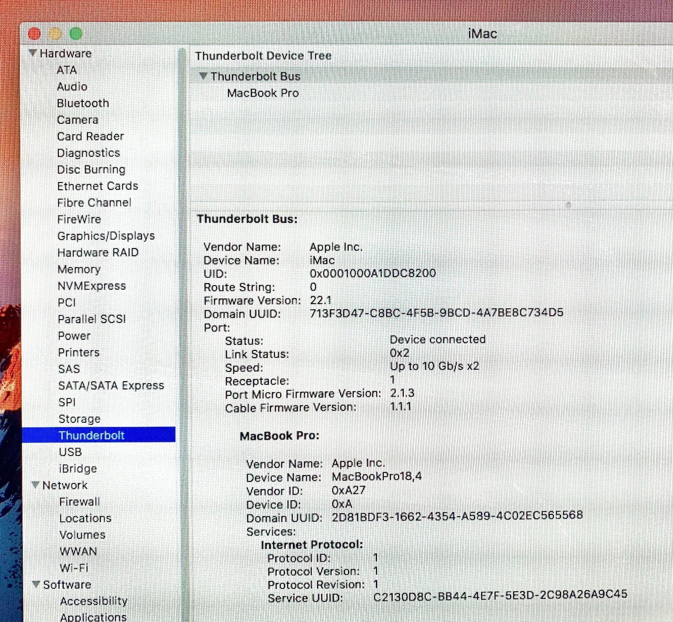
Task: Select Audio in the sidebar
Action: click(72, 87)
